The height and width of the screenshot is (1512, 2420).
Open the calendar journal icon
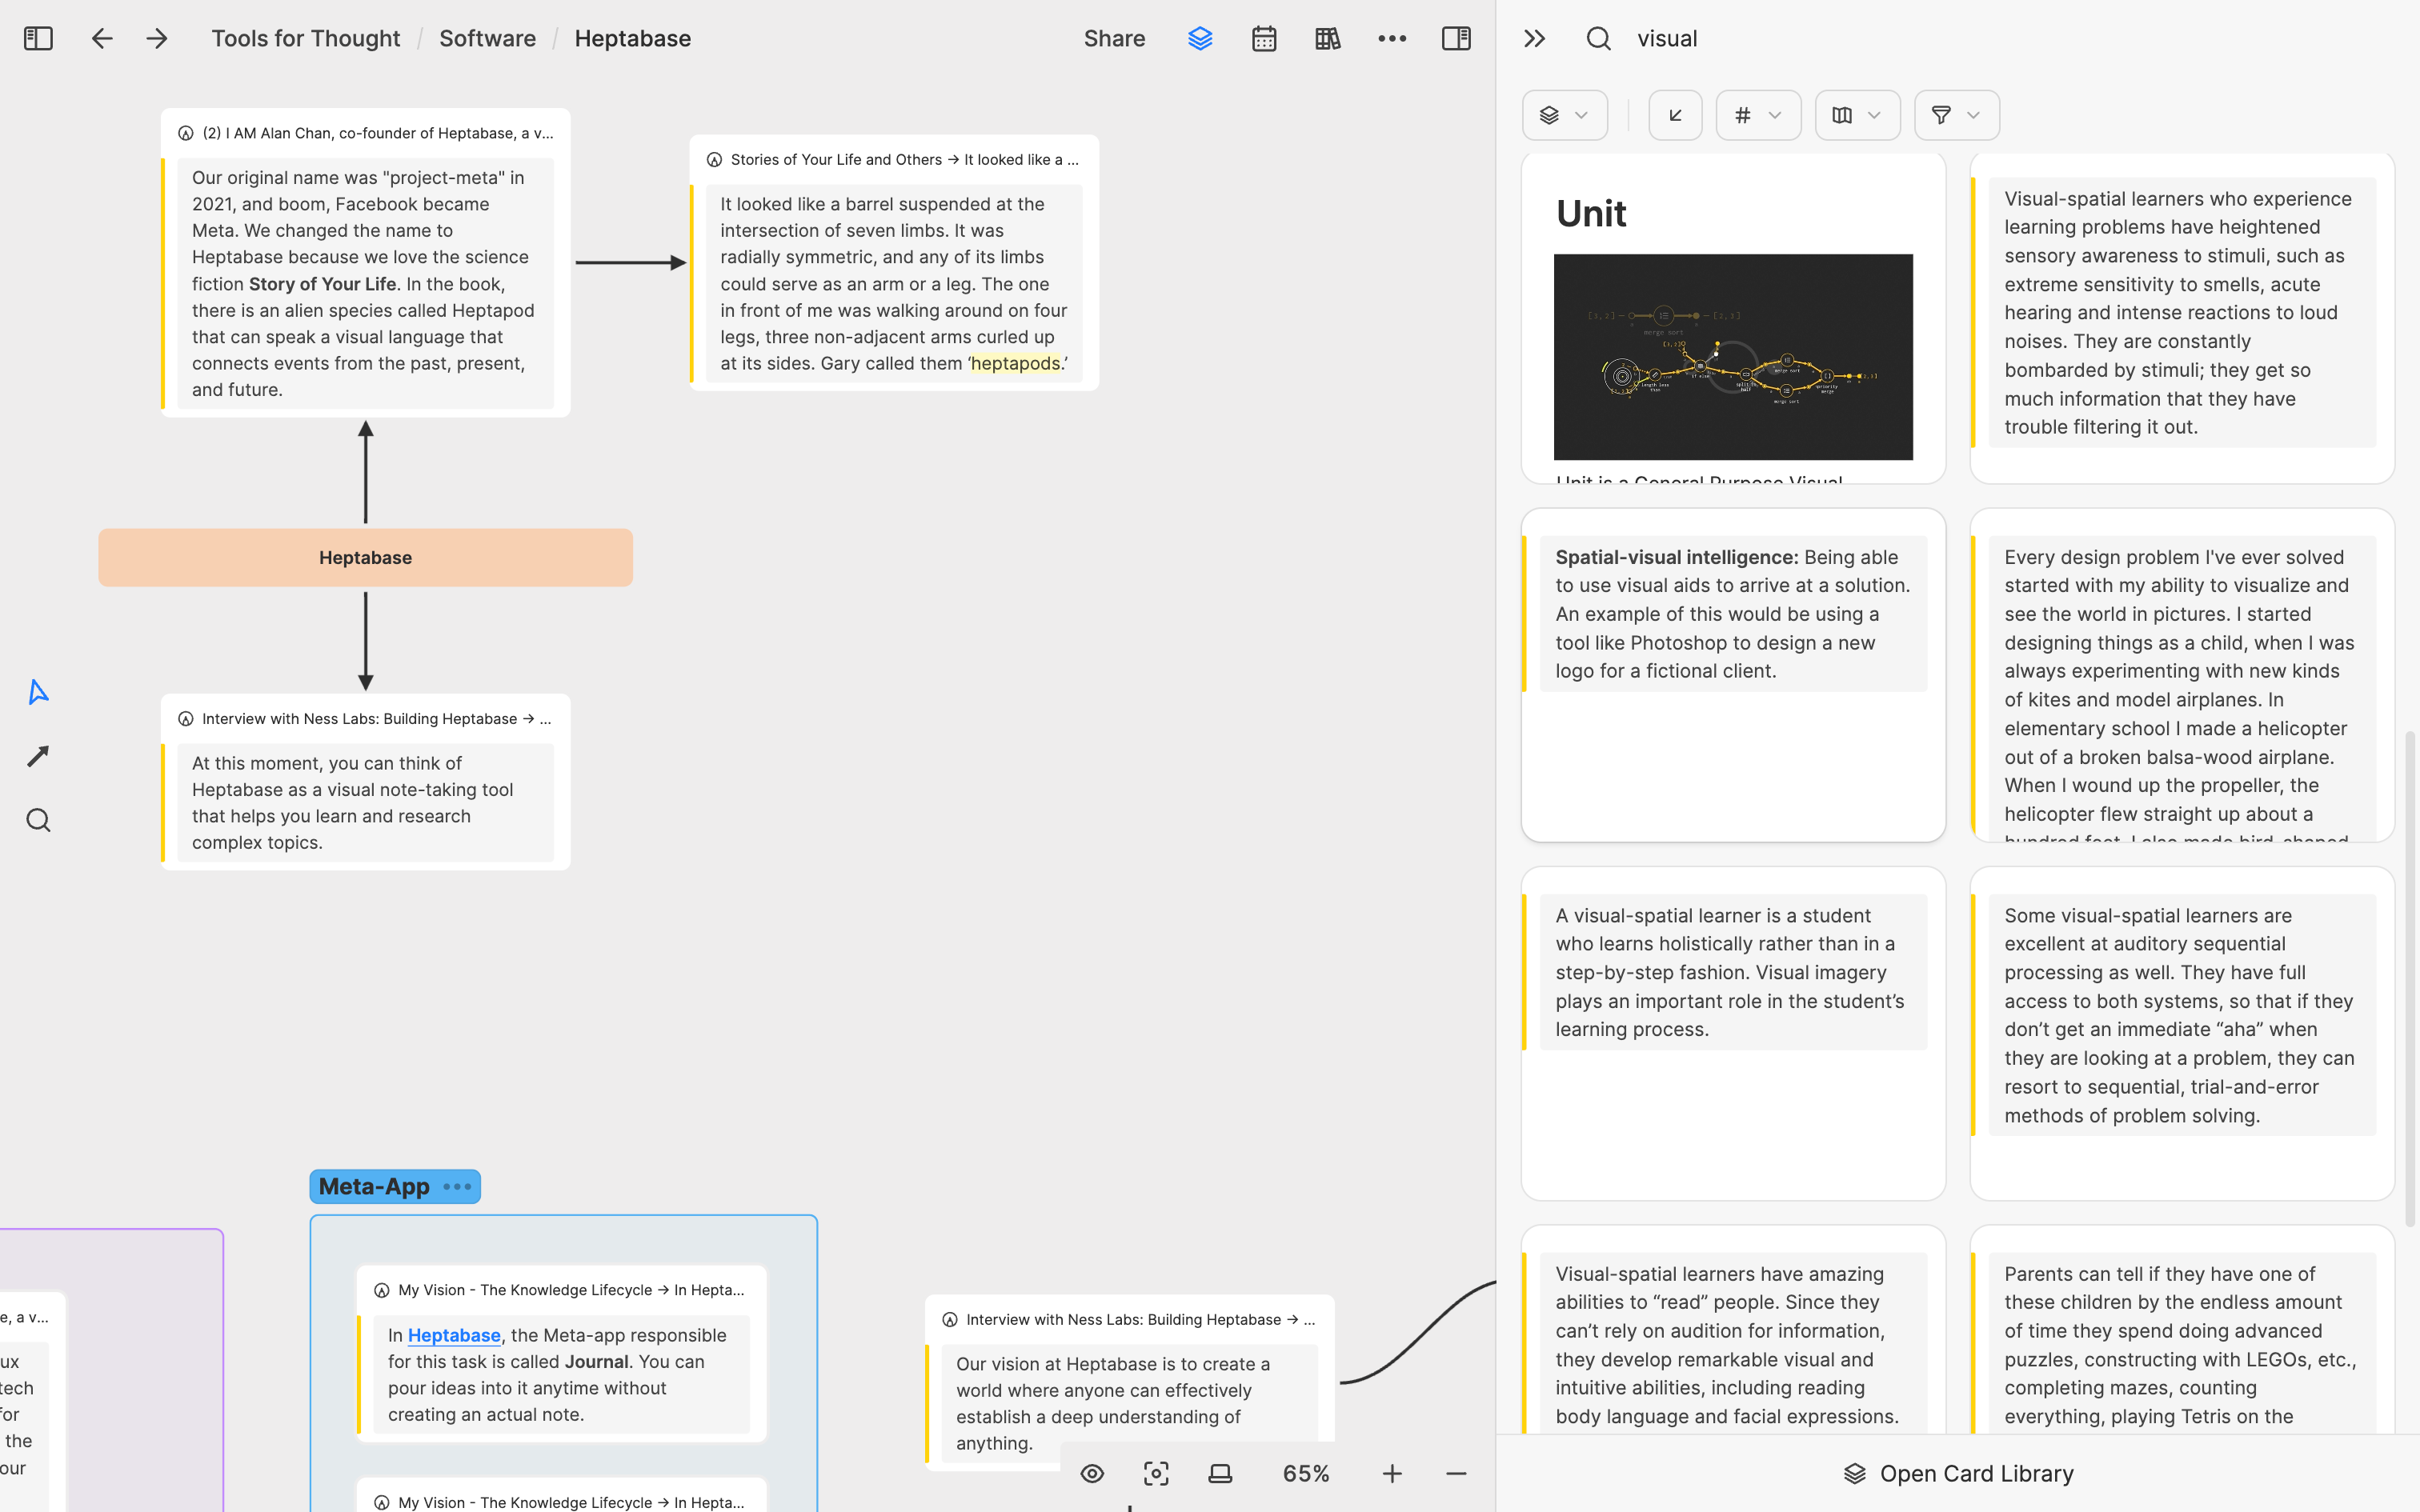[x=1264, y=38]
